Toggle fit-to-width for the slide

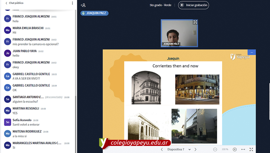click(x=243, y=149)
